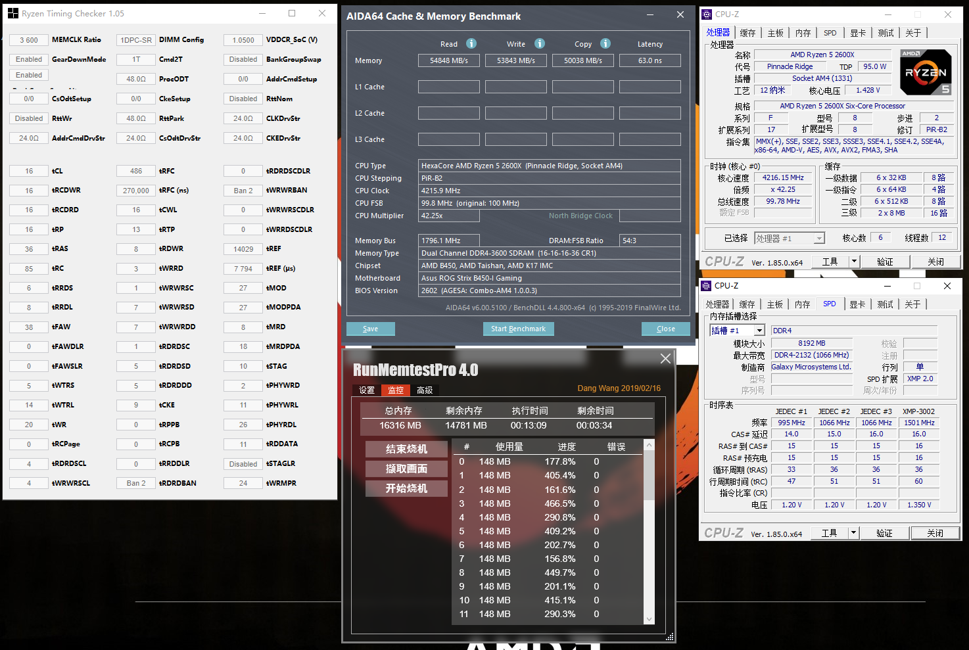Open the 插槽 #1 memory slot dropdown

pyautogui.click(x=737, y=330)
